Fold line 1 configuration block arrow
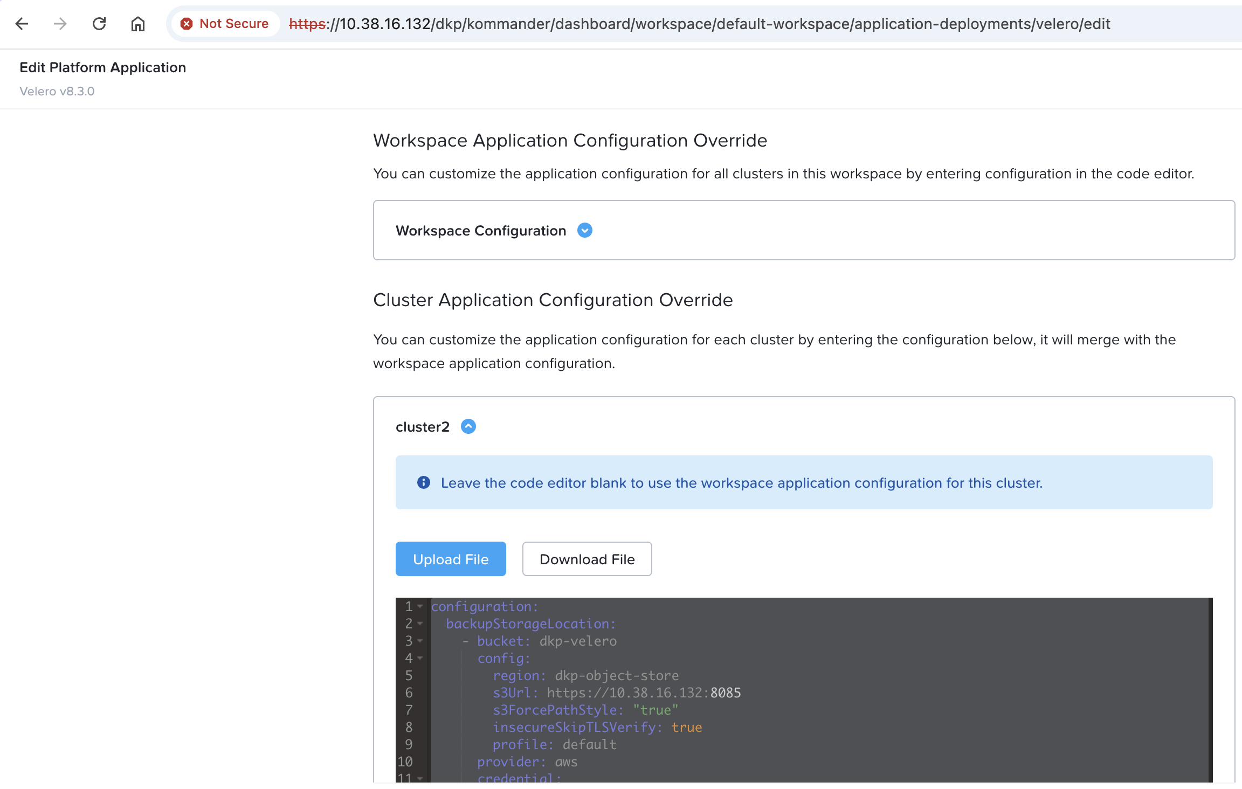 [420, 606]
